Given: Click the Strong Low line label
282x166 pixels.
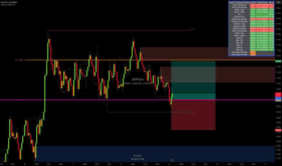Looking at the screenshot, I should (x=192, y=113).
